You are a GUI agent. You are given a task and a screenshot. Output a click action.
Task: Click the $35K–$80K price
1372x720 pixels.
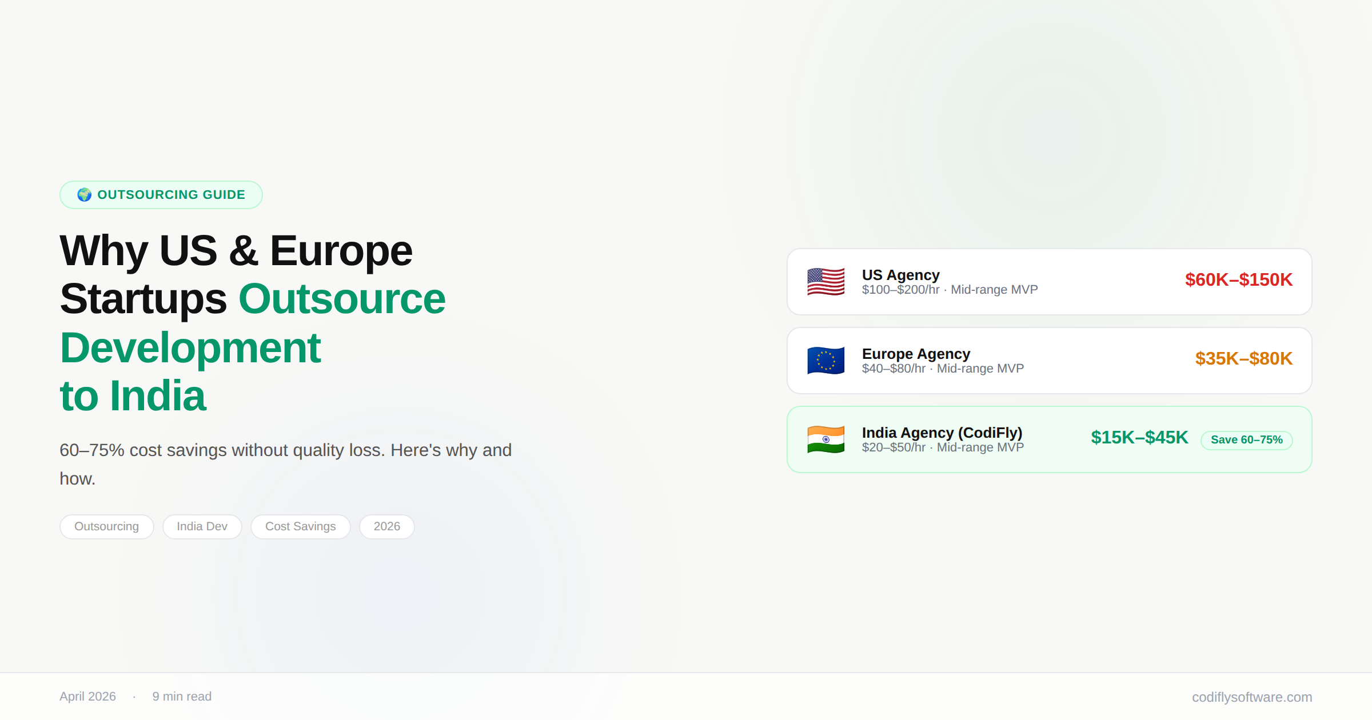1244,358
